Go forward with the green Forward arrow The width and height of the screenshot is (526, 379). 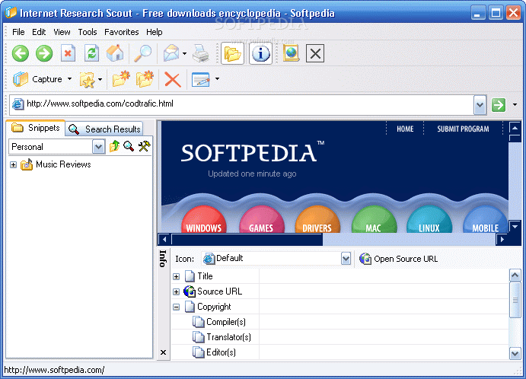pos(44,53)
